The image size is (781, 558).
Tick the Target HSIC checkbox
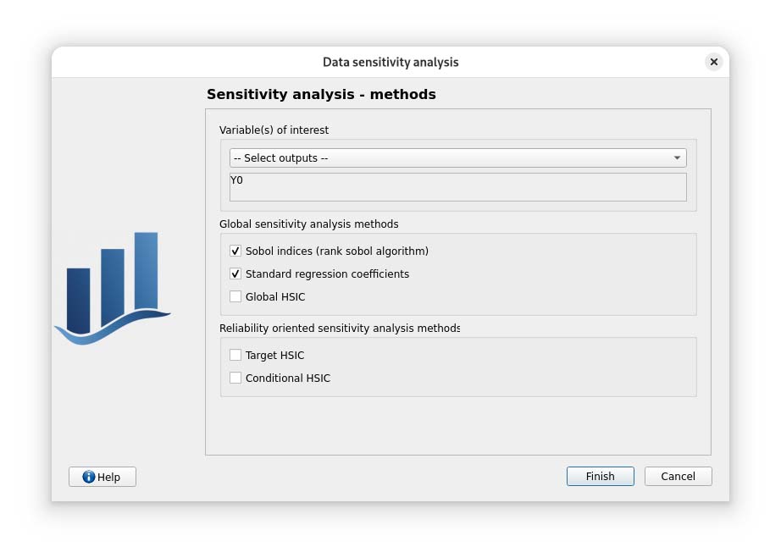tap(235, 356)
